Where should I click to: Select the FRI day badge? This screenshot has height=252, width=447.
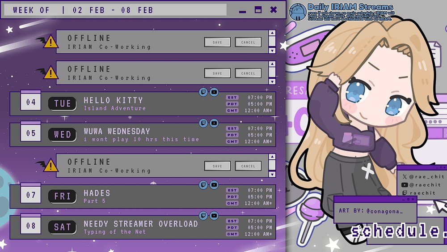[x=63, y=196]
